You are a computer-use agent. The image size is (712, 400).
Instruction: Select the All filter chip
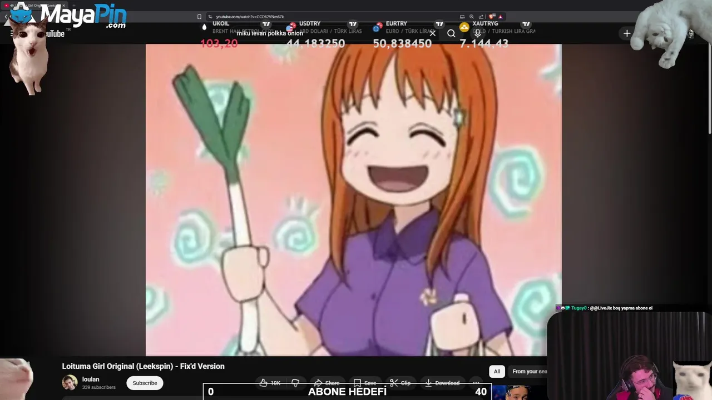pyautogui.click(x=497, y=371)
